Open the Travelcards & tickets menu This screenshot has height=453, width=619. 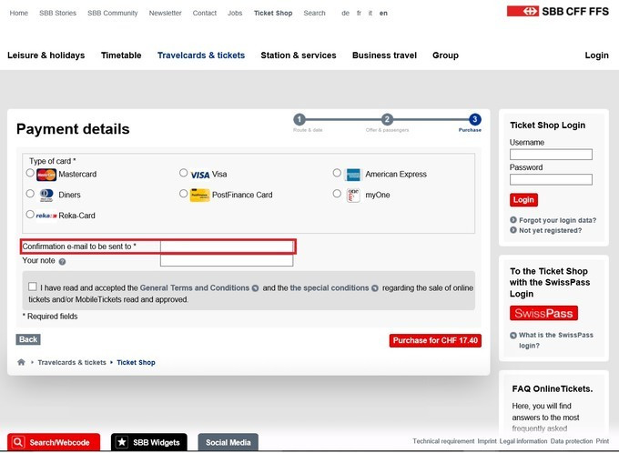pyautogui.click(x=201, y=55)
